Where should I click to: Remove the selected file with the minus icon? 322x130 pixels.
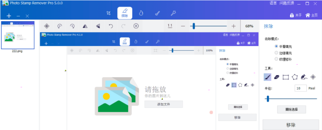point(18,16)
